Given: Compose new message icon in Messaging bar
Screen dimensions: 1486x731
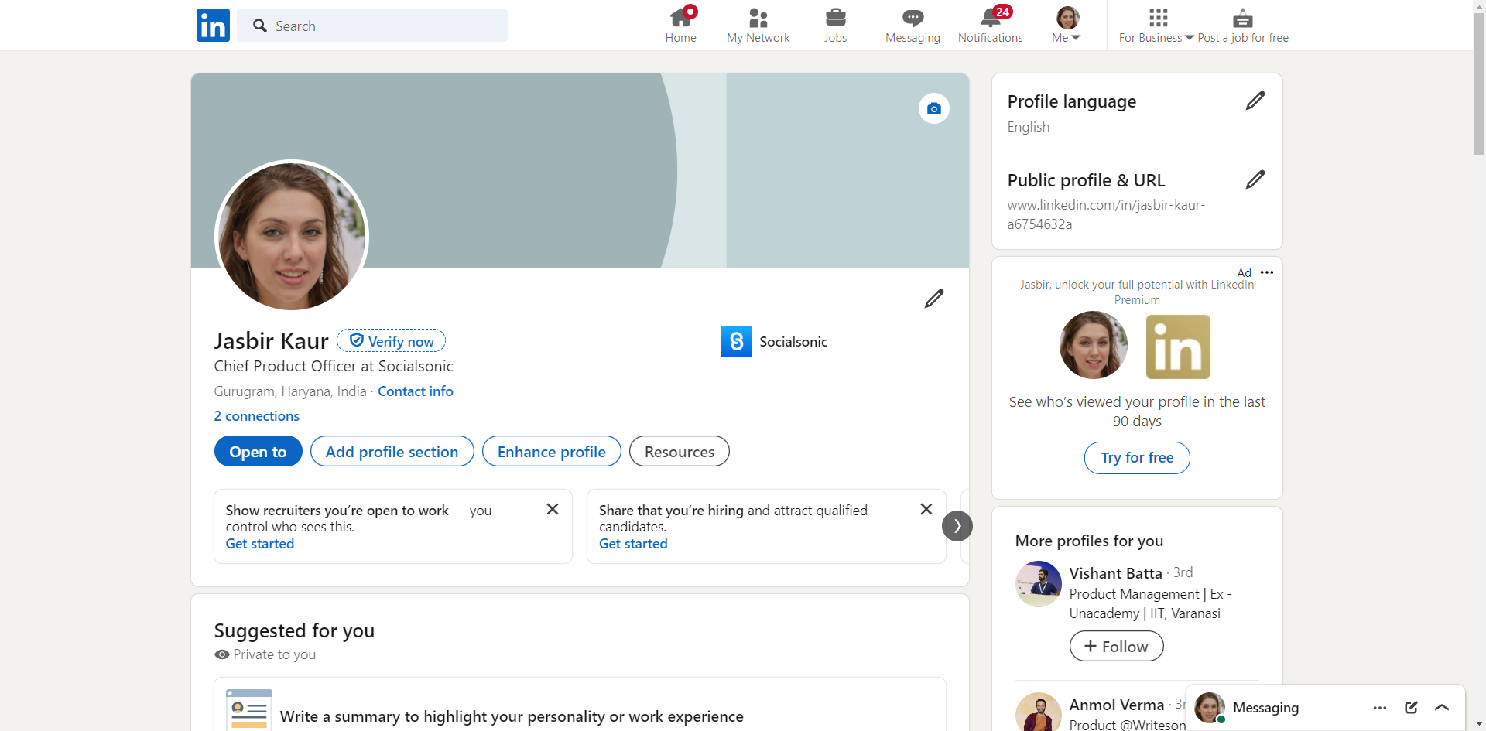Looking at the screenshot, I should pyautogui.click(x=1411, y=707).
